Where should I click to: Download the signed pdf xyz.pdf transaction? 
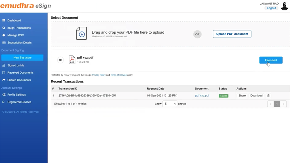pyautogui.click(x=256, y=96)
